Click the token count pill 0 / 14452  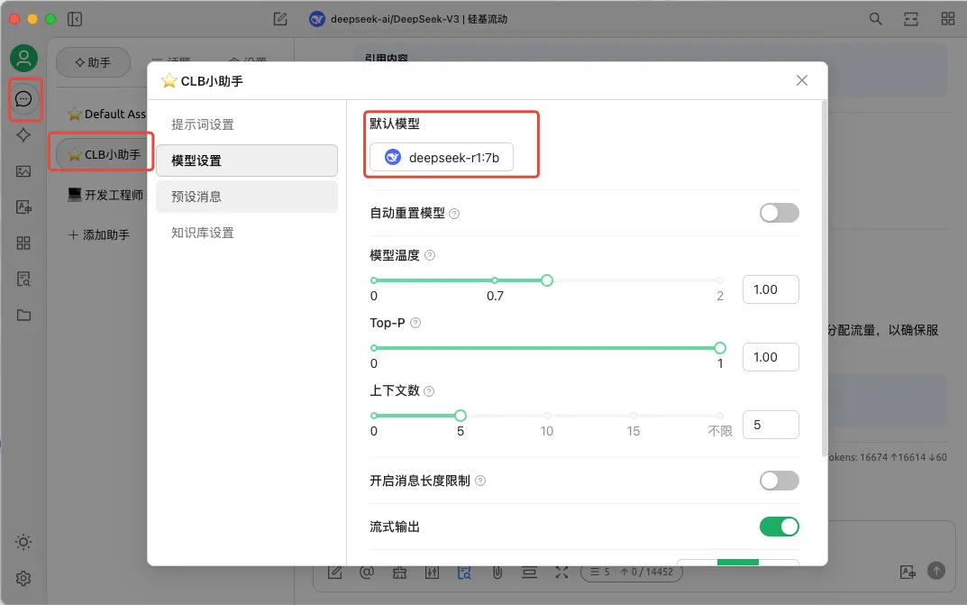click(x=632, y=572)
